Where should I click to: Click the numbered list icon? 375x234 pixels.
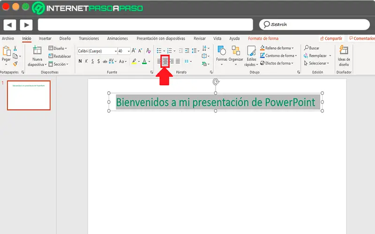[x=170, y=51]
